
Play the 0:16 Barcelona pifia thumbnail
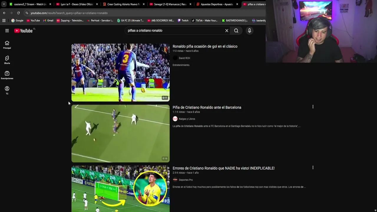pos(120,133)
